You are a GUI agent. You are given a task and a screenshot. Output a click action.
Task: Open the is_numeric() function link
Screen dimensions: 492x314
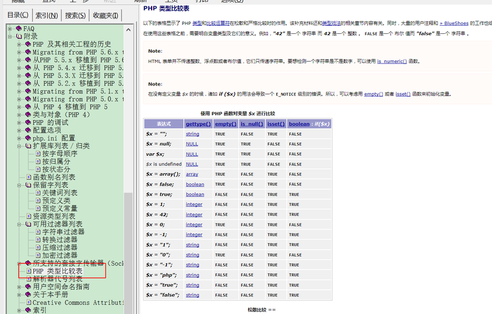pyautogui.click(x=392, y=62)
